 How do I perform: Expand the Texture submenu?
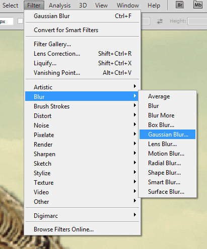click(82, 183)
